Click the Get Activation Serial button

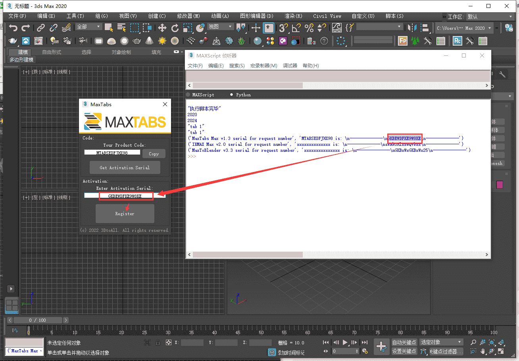pos(125,168)
